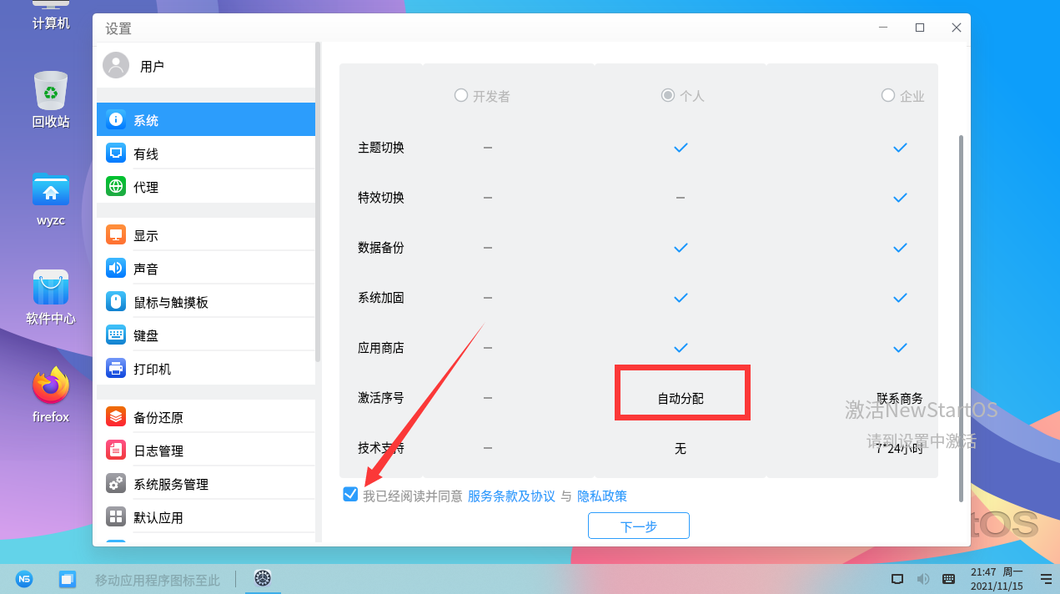Click the 代理 globe icon

click(x=116, y=187)
